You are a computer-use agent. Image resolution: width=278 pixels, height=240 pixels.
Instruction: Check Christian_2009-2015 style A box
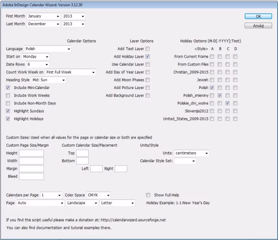pos(212,72)
